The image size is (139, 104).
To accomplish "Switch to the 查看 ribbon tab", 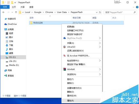I will pyautogui.click(x=31, y=7).
